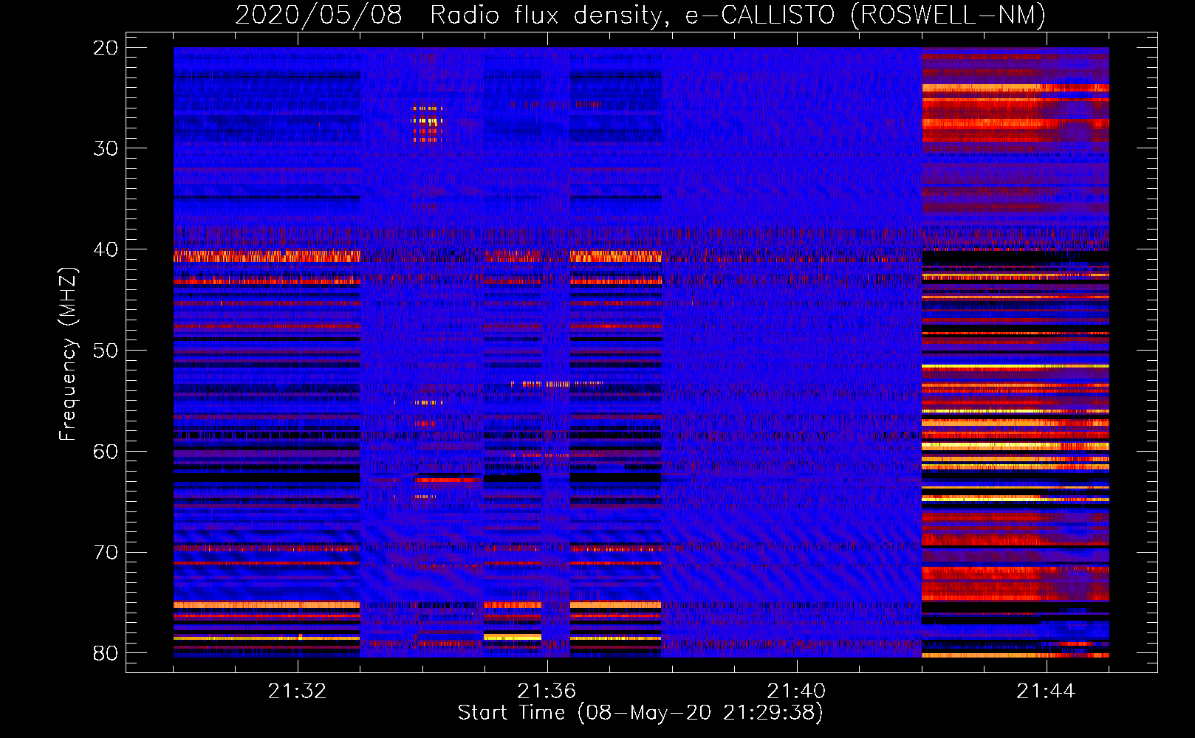Click the 21:32 time tick label

coord(297,692)
